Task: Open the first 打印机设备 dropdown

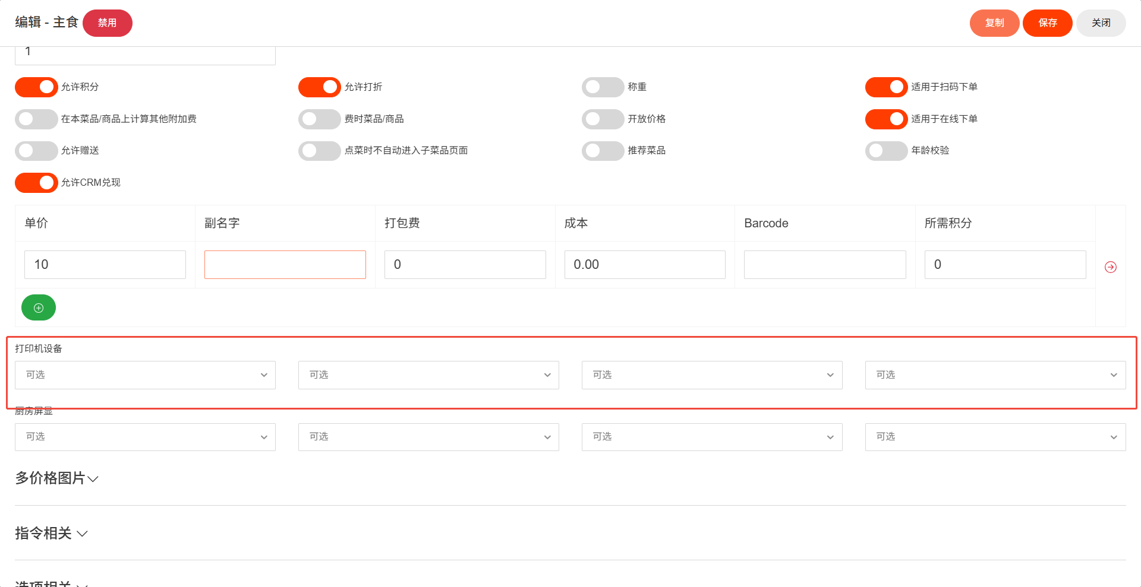Action: pyautogui.click(x=145, y=375)
